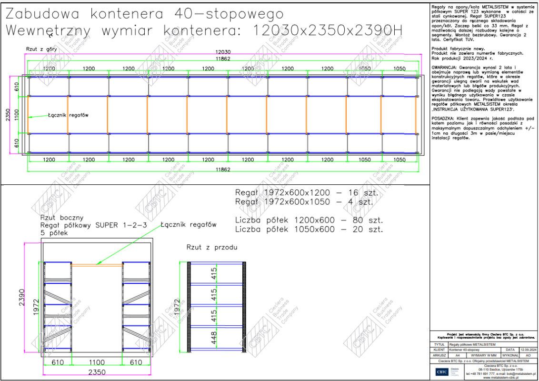Click the POSADZKA note paragraph

click(x=482, y=128)
